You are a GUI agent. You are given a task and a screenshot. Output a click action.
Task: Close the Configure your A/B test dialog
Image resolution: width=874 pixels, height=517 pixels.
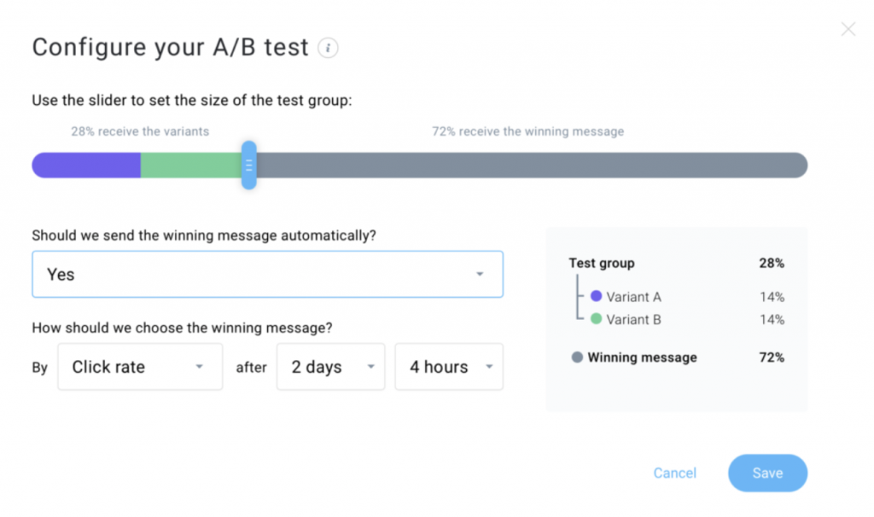[848, 29]
